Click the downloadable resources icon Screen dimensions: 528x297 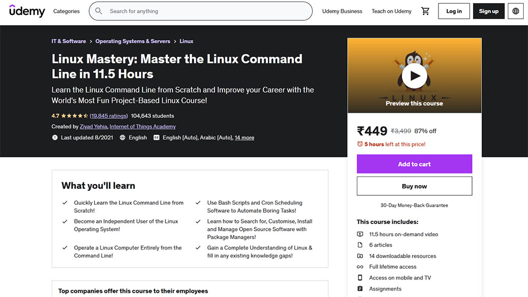(360, 256)
